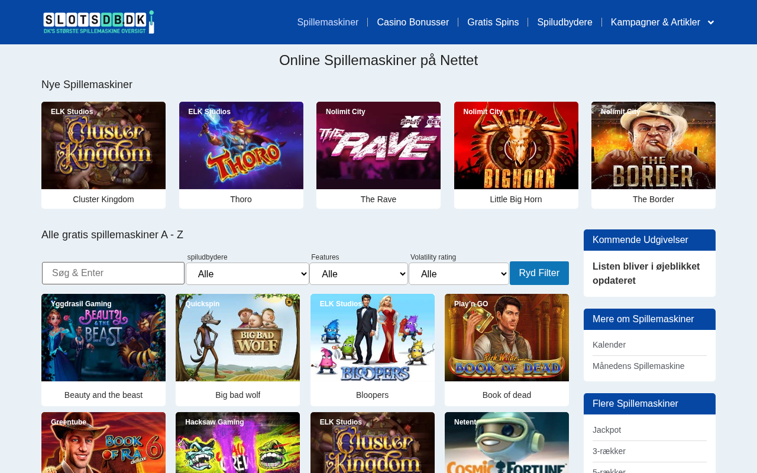Open the Spiludbydere menu item
Image resolution: width=757 pixels, height=473 pixels.
565,22
